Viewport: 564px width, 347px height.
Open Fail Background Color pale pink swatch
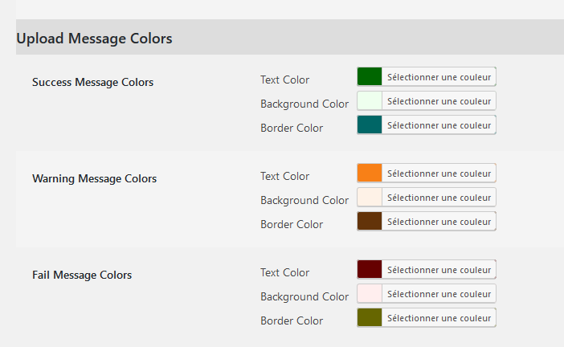click(x=370, y=293)
